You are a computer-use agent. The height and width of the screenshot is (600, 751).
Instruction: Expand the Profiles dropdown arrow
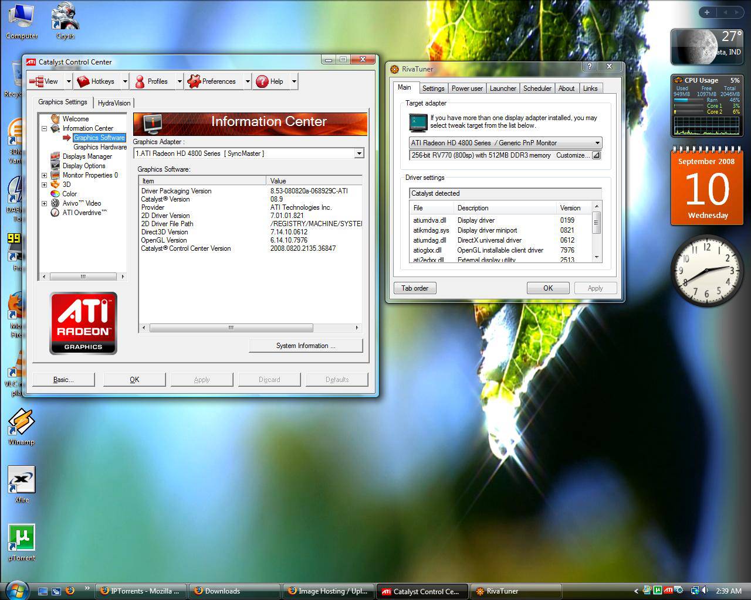point(180,81)
